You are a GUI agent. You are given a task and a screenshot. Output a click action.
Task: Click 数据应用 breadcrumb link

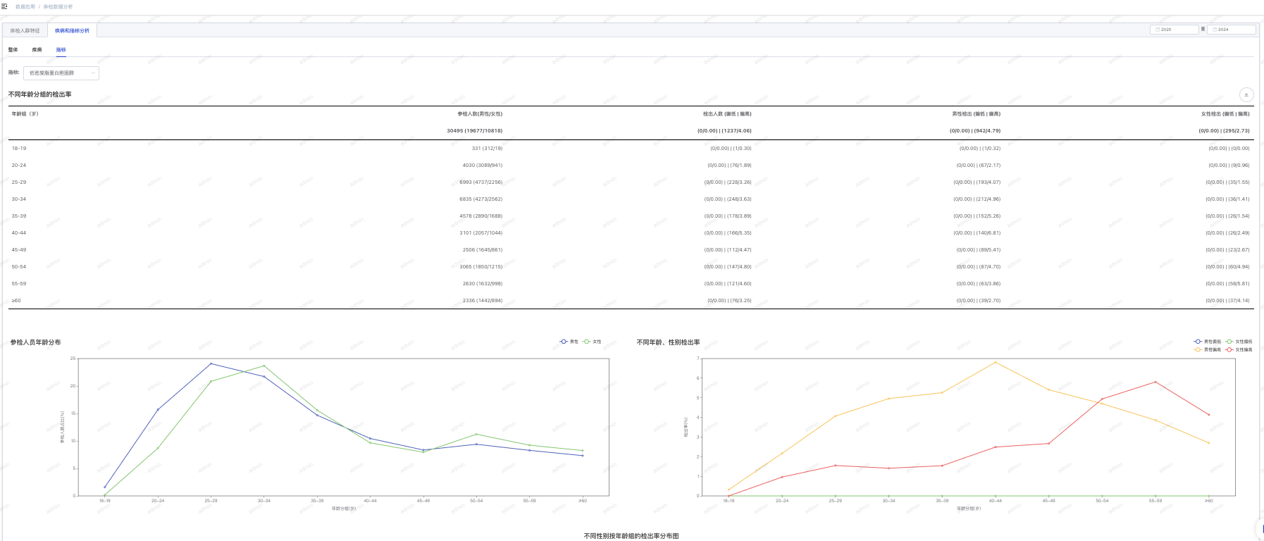tap(25, 7)
